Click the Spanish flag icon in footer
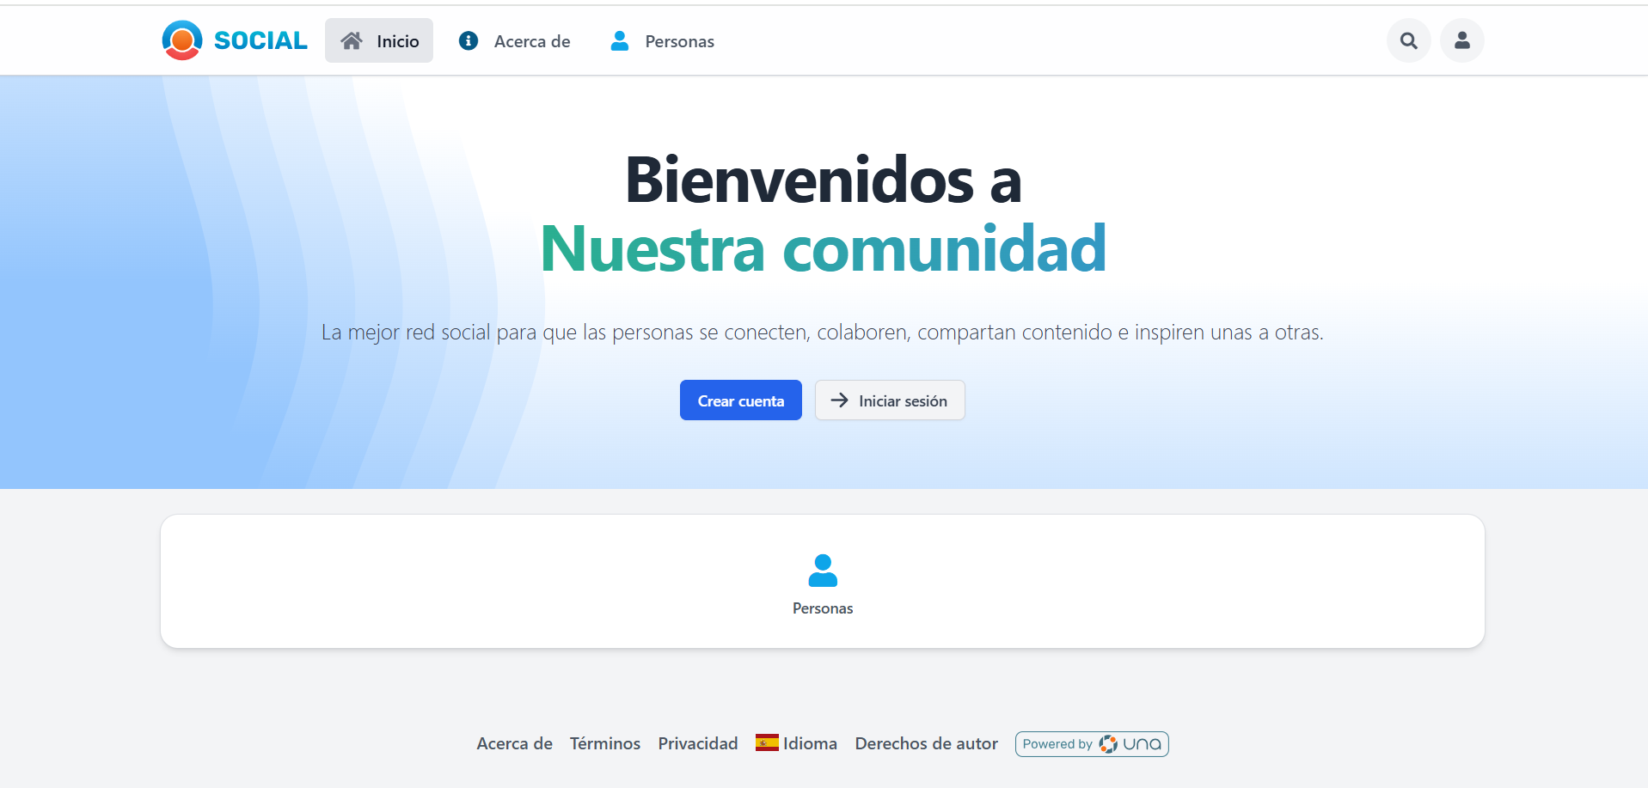The height and width of the screenshot is (788, 1648). [767, 742]
